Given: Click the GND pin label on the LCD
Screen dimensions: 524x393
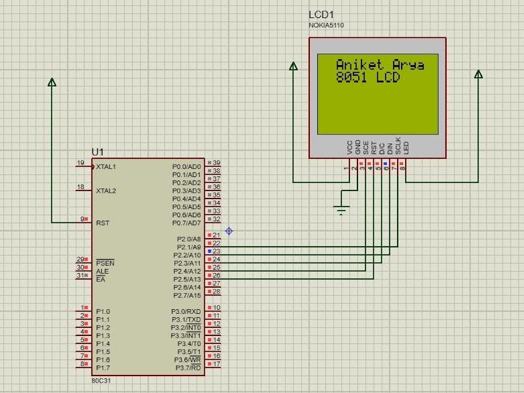Looking at the screenshot, I should click(x=357, y=147).
